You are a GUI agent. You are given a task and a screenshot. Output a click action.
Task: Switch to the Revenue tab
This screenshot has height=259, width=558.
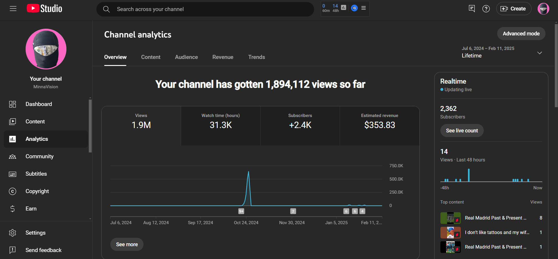(223, 57)
